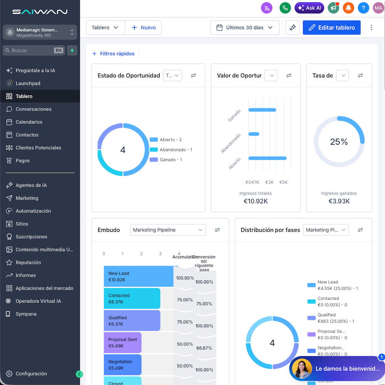Open Calendarios in the sidebar
The width and height of the screenshot is (385, 385).
40,122
